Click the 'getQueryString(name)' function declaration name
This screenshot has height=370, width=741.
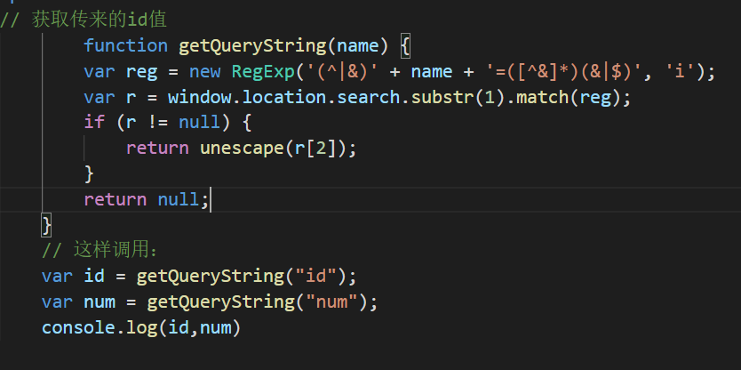tap(283, 46)
